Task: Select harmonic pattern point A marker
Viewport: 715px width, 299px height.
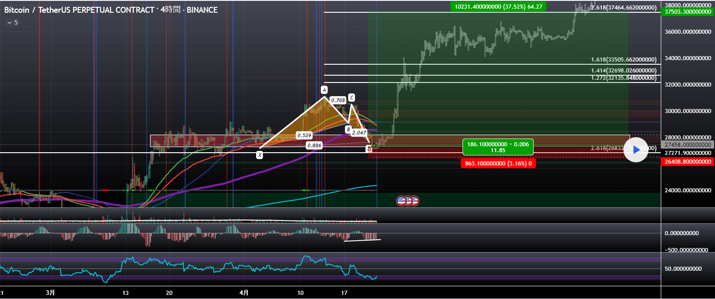Action: coord(324,90)
